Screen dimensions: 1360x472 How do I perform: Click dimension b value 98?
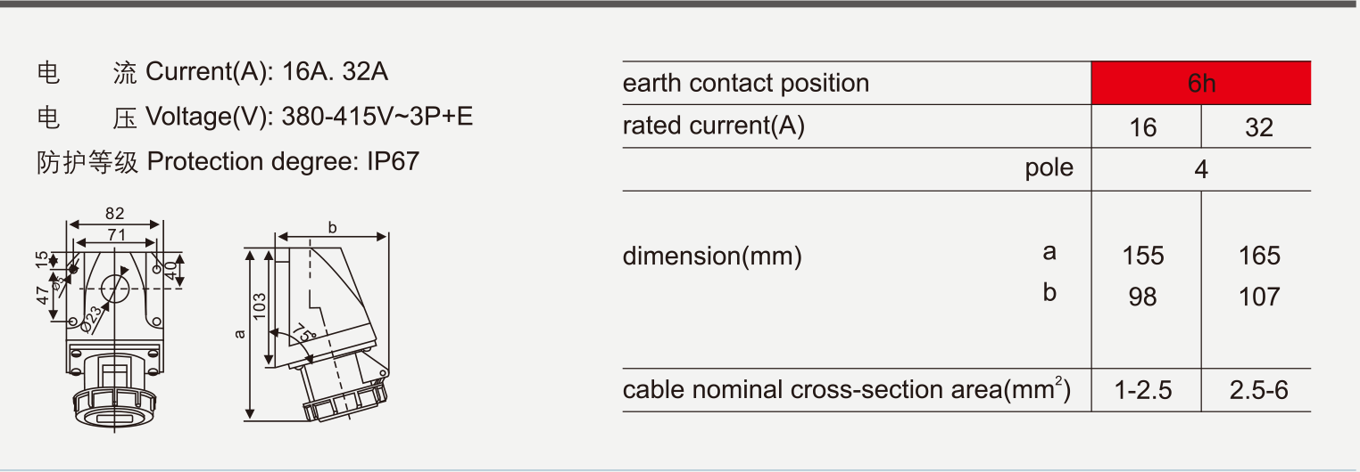(1143, 297)
